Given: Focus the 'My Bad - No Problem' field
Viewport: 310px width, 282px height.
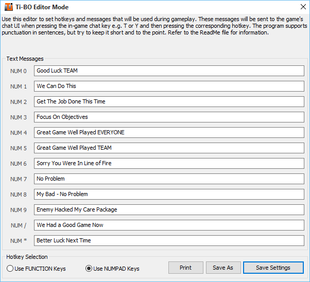Looking at the screenshot, I should coord(169,194).
